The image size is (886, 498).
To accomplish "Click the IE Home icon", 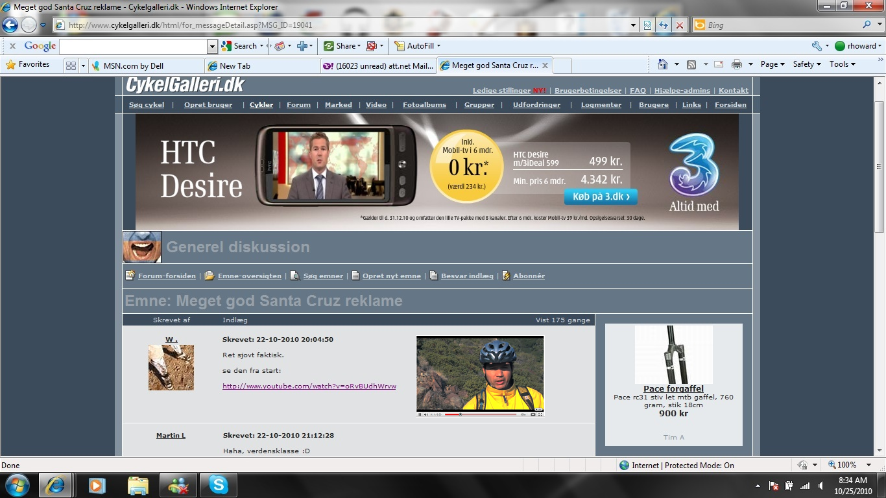I will [x=662, y=64].
